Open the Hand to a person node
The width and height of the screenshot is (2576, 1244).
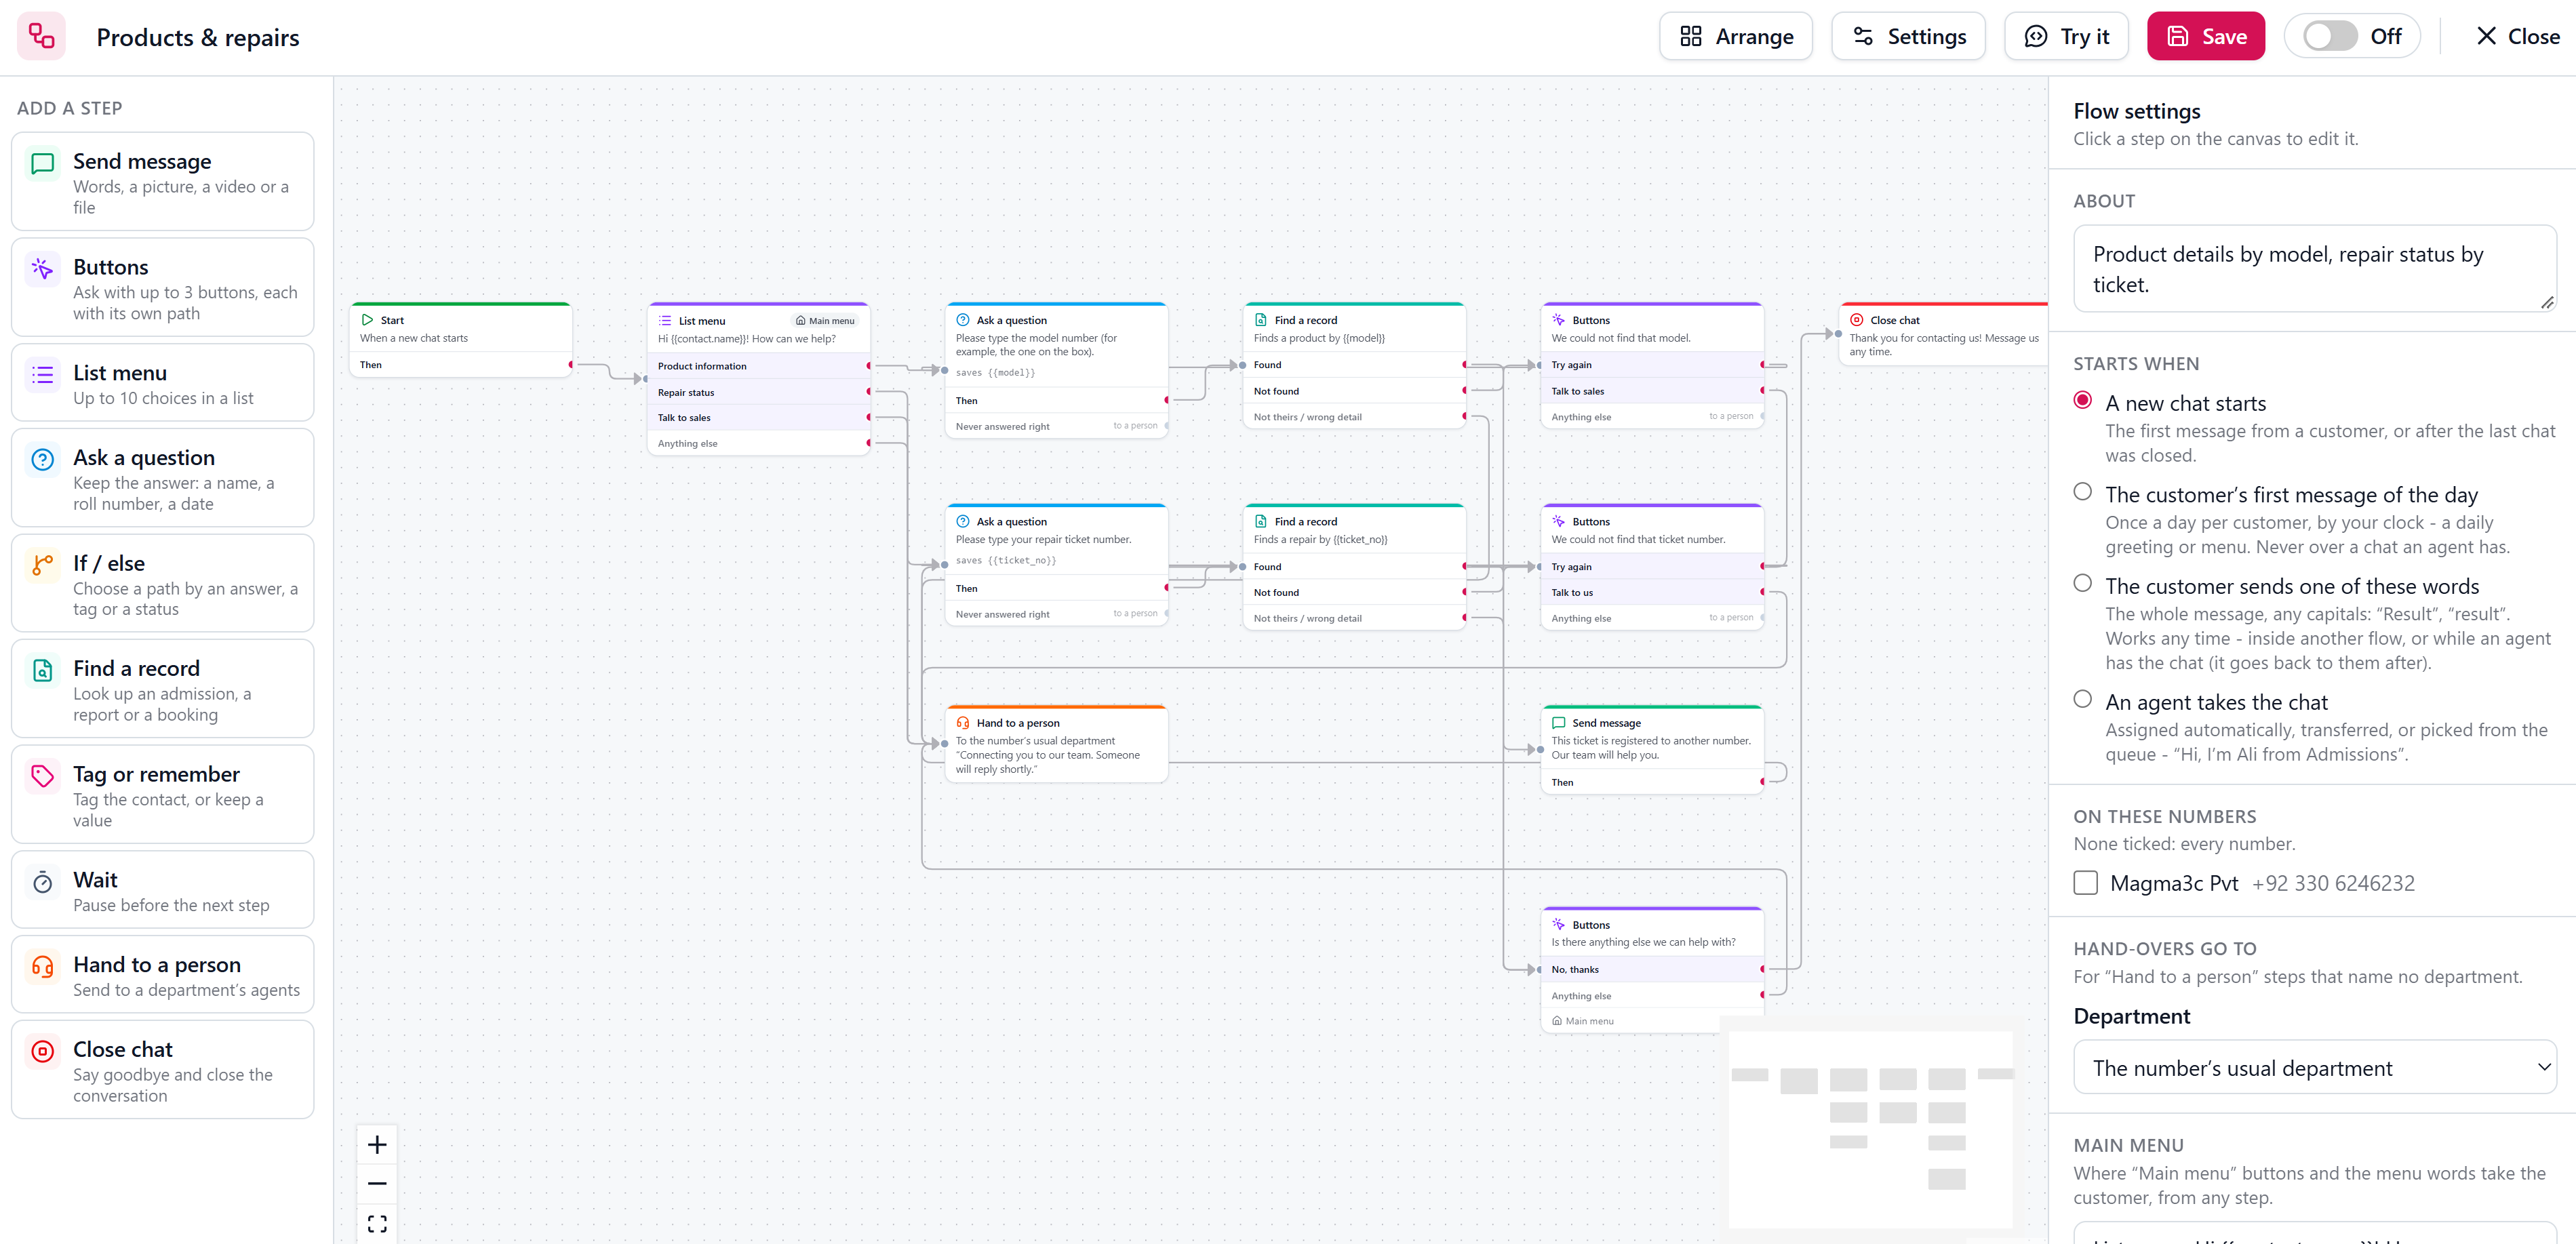[1056, 744]
